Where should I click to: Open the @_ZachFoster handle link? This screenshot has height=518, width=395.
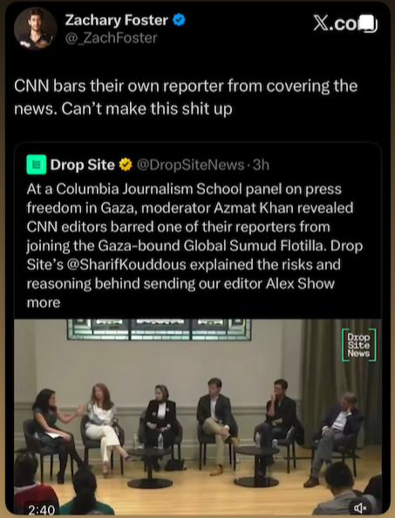pos(111,38)
